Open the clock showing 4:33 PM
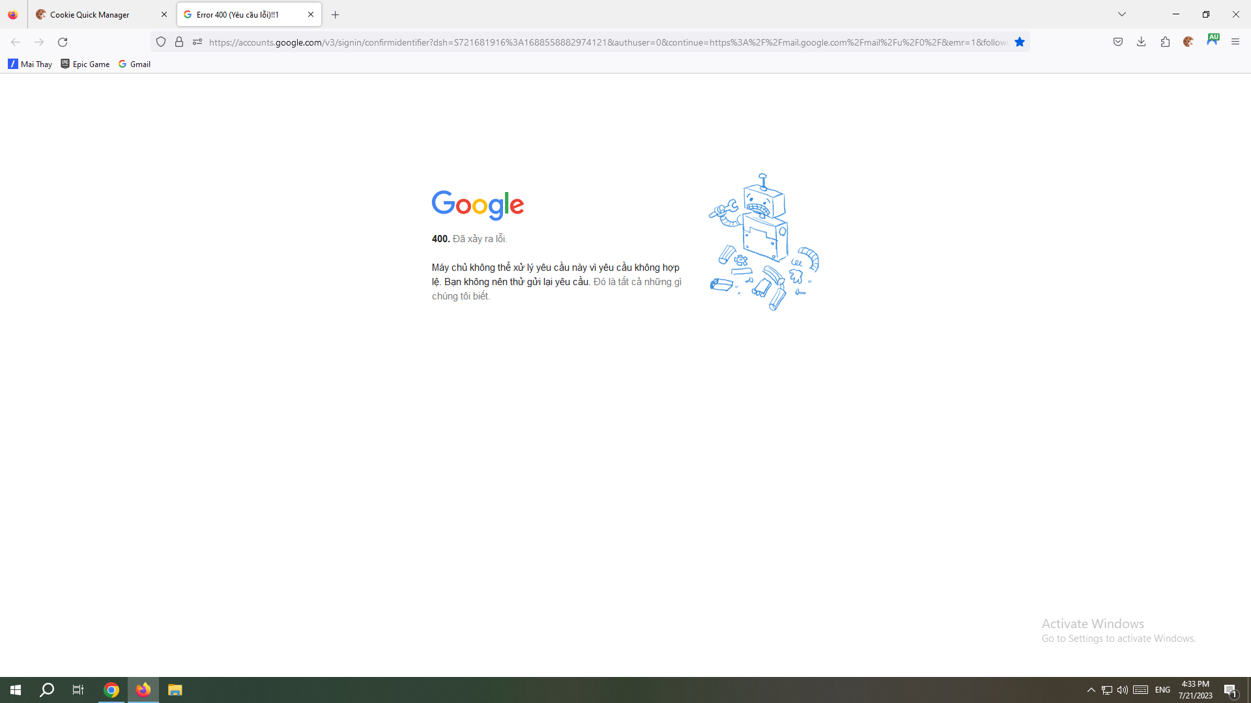1251x703 pixels. [x=1196, y=690]
